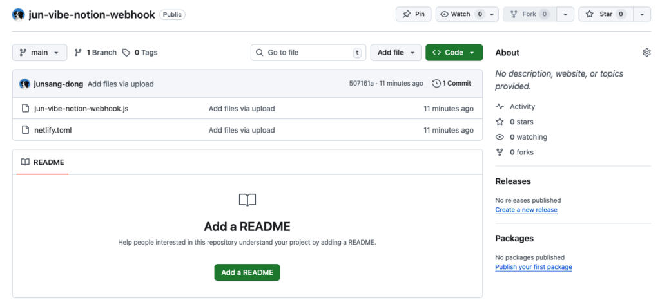Image resolution: width=660 pixels, height=307 pixels.
Task: Expand the Add file dropdown
Action: pos(396,53)
